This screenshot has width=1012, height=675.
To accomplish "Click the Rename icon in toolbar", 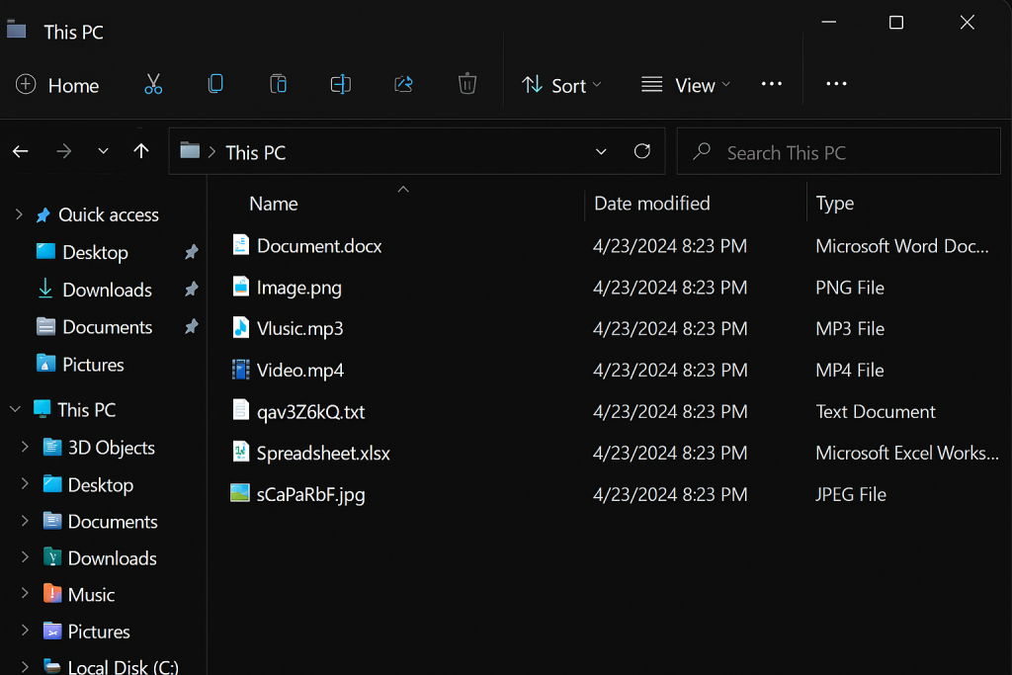I will point(340,85).
